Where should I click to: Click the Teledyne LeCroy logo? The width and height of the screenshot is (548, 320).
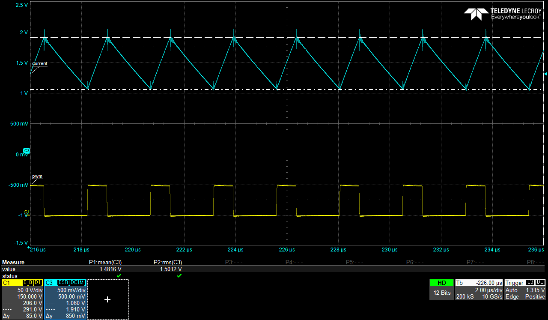(x=503, y=14)
